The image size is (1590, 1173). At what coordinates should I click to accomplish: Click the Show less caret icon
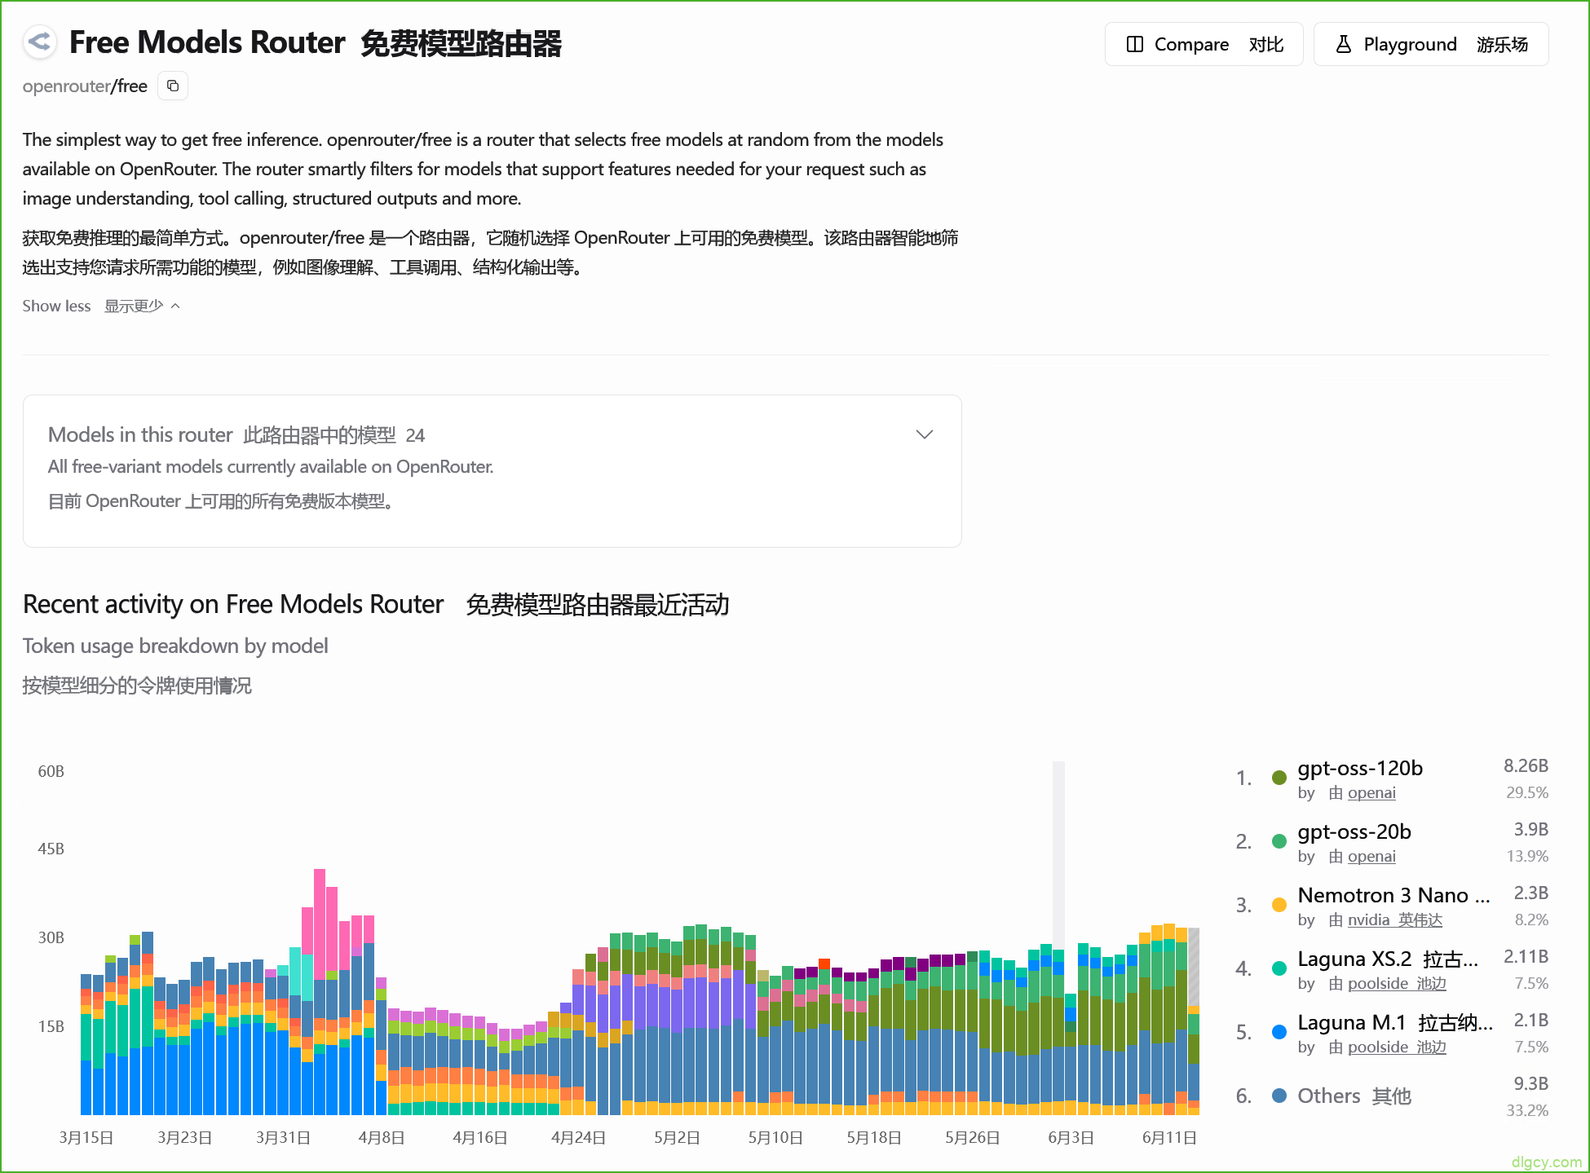175,306
